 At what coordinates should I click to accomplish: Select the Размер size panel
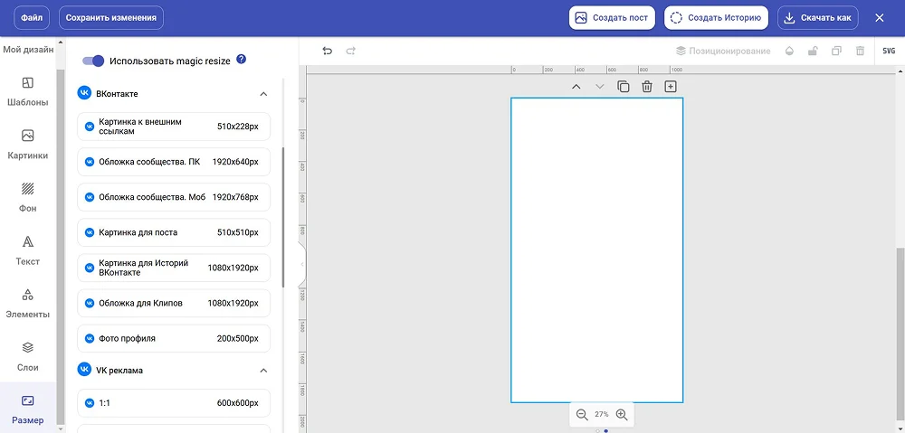coord(28,409)
